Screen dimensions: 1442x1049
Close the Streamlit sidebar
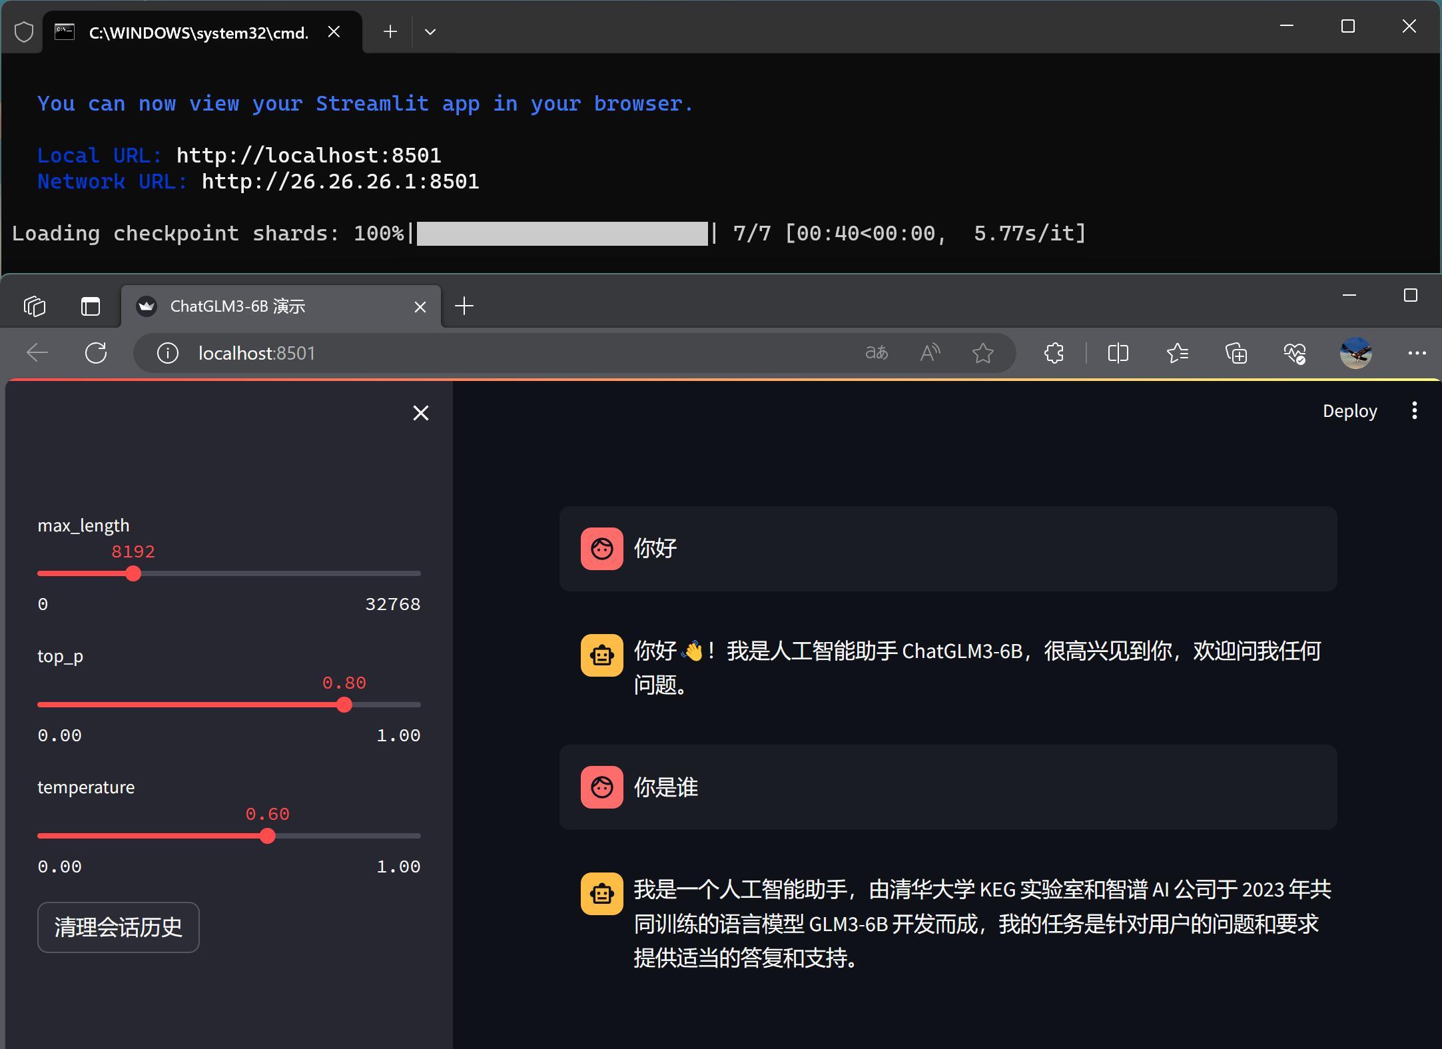(421, 413)
